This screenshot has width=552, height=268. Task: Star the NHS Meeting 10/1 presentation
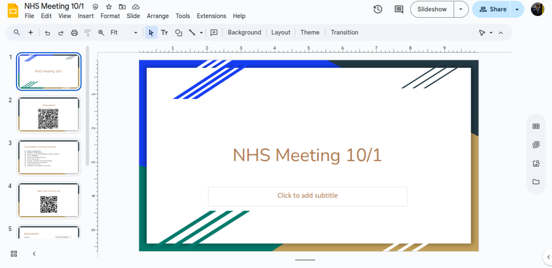pos(109,6)
